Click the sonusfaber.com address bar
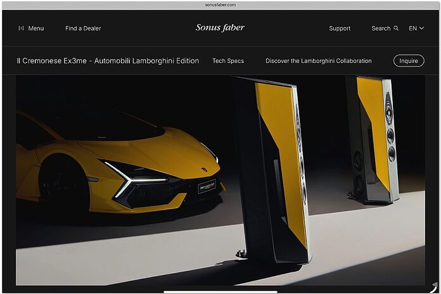 coord(220,5)
